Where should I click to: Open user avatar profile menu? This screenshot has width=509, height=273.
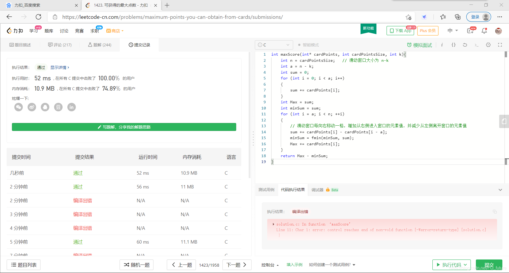[498, 31]
